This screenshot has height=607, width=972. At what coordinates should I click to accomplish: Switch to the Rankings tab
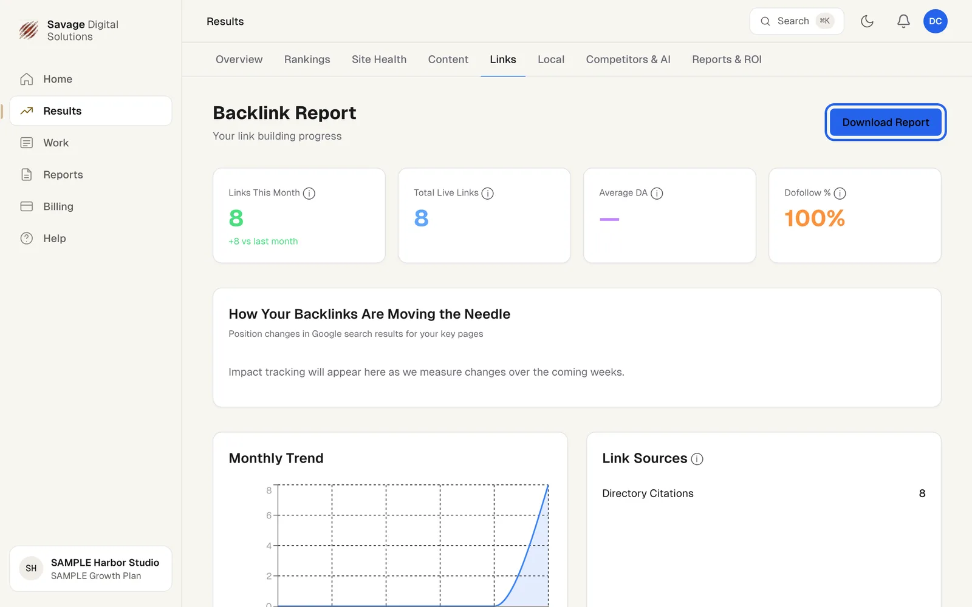[307, 59]
